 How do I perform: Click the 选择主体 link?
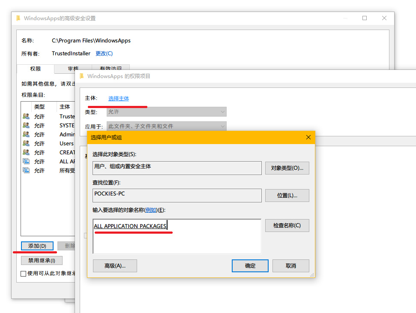119,99
